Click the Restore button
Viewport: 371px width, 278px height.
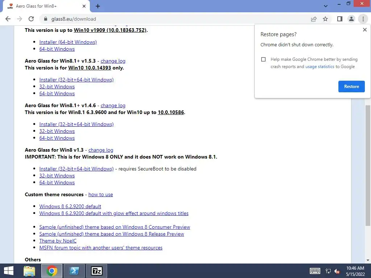point(351,87)
